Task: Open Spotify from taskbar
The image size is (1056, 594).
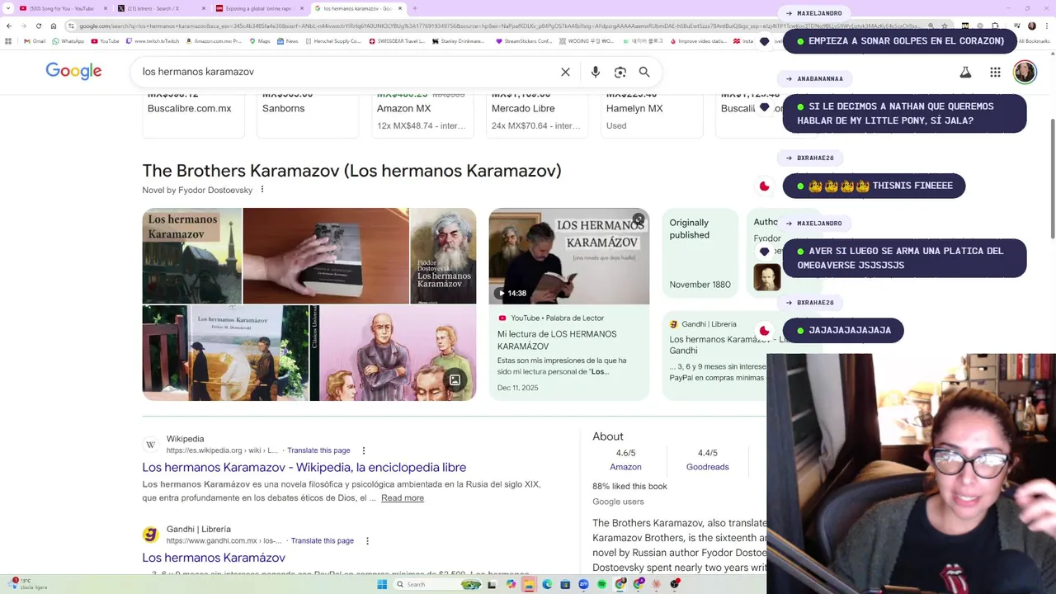Action: [601, 584]
